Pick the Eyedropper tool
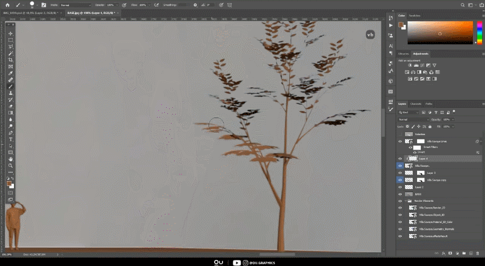This screenshot has height=266, width=485. 11,73
